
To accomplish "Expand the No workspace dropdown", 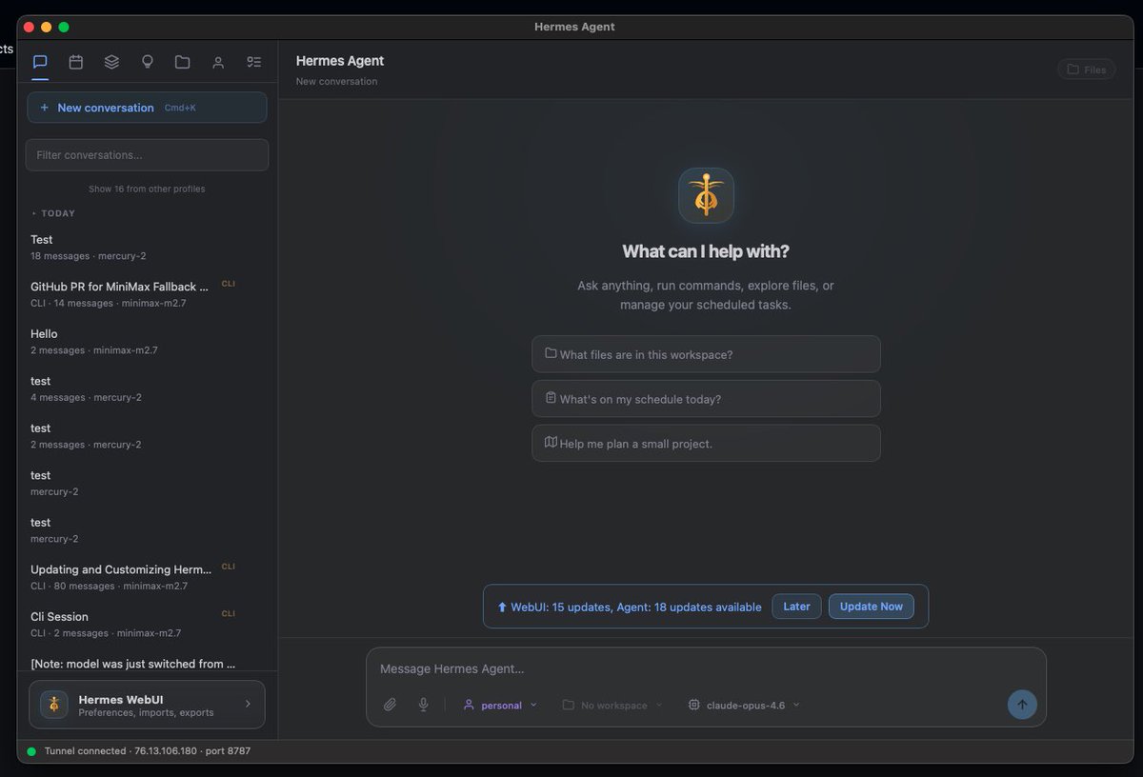I will coord(612,706).
